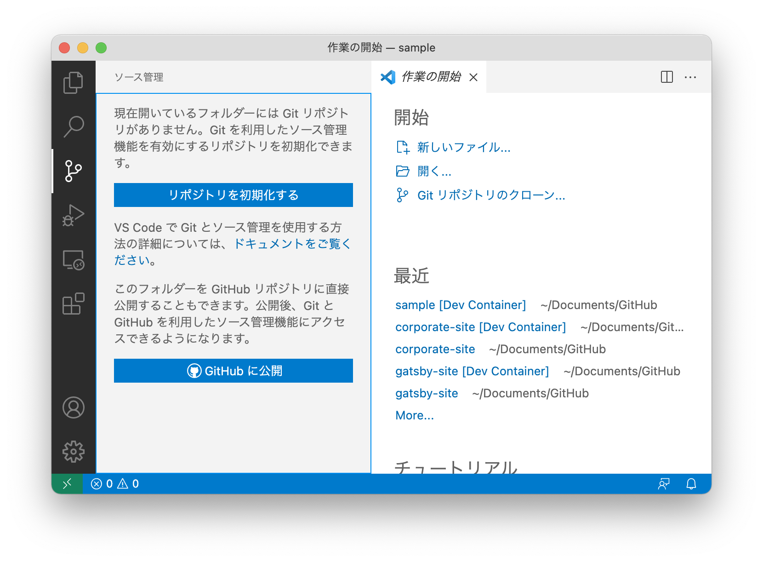Click the GitHub に公開 button
Image resolution: width=763 pixels, height=562 pixels.
[x=233, y=371]
